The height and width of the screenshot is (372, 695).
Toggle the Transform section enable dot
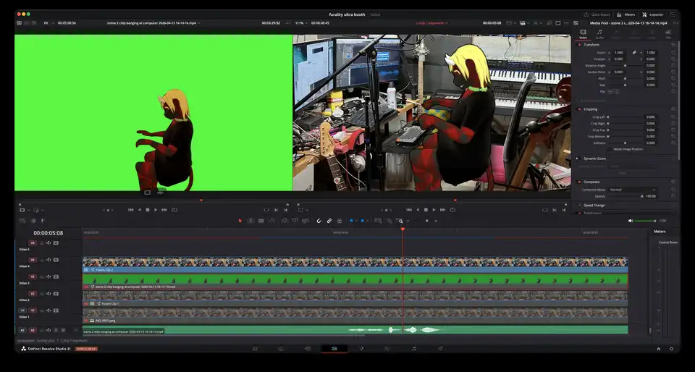click(579, 45)
